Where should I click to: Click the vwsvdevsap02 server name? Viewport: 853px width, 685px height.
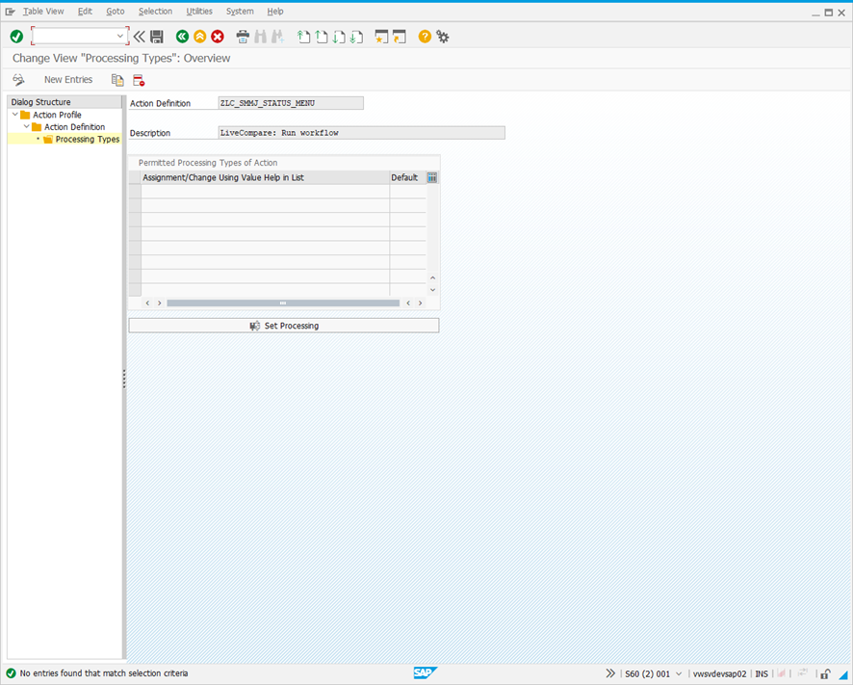pyautogui.click(x=720, y=674)
